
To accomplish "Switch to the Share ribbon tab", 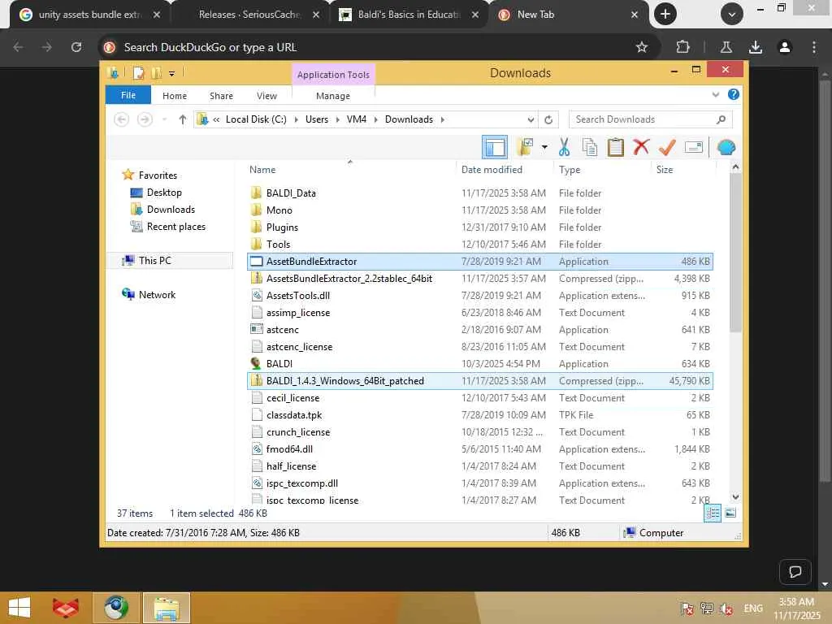I will [221, 96].
